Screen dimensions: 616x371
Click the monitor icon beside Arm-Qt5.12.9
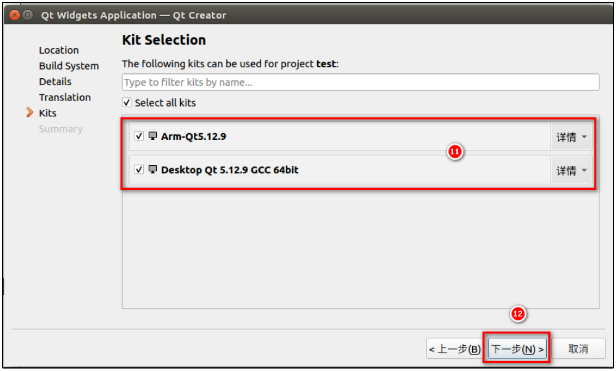152,136
